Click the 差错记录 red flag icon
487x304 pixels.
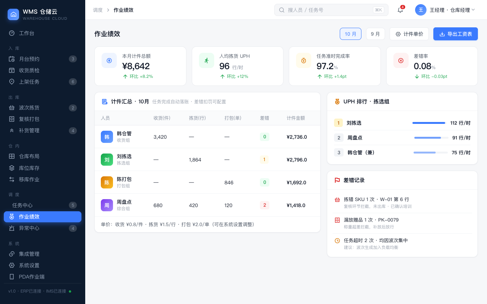coord(337,180)
